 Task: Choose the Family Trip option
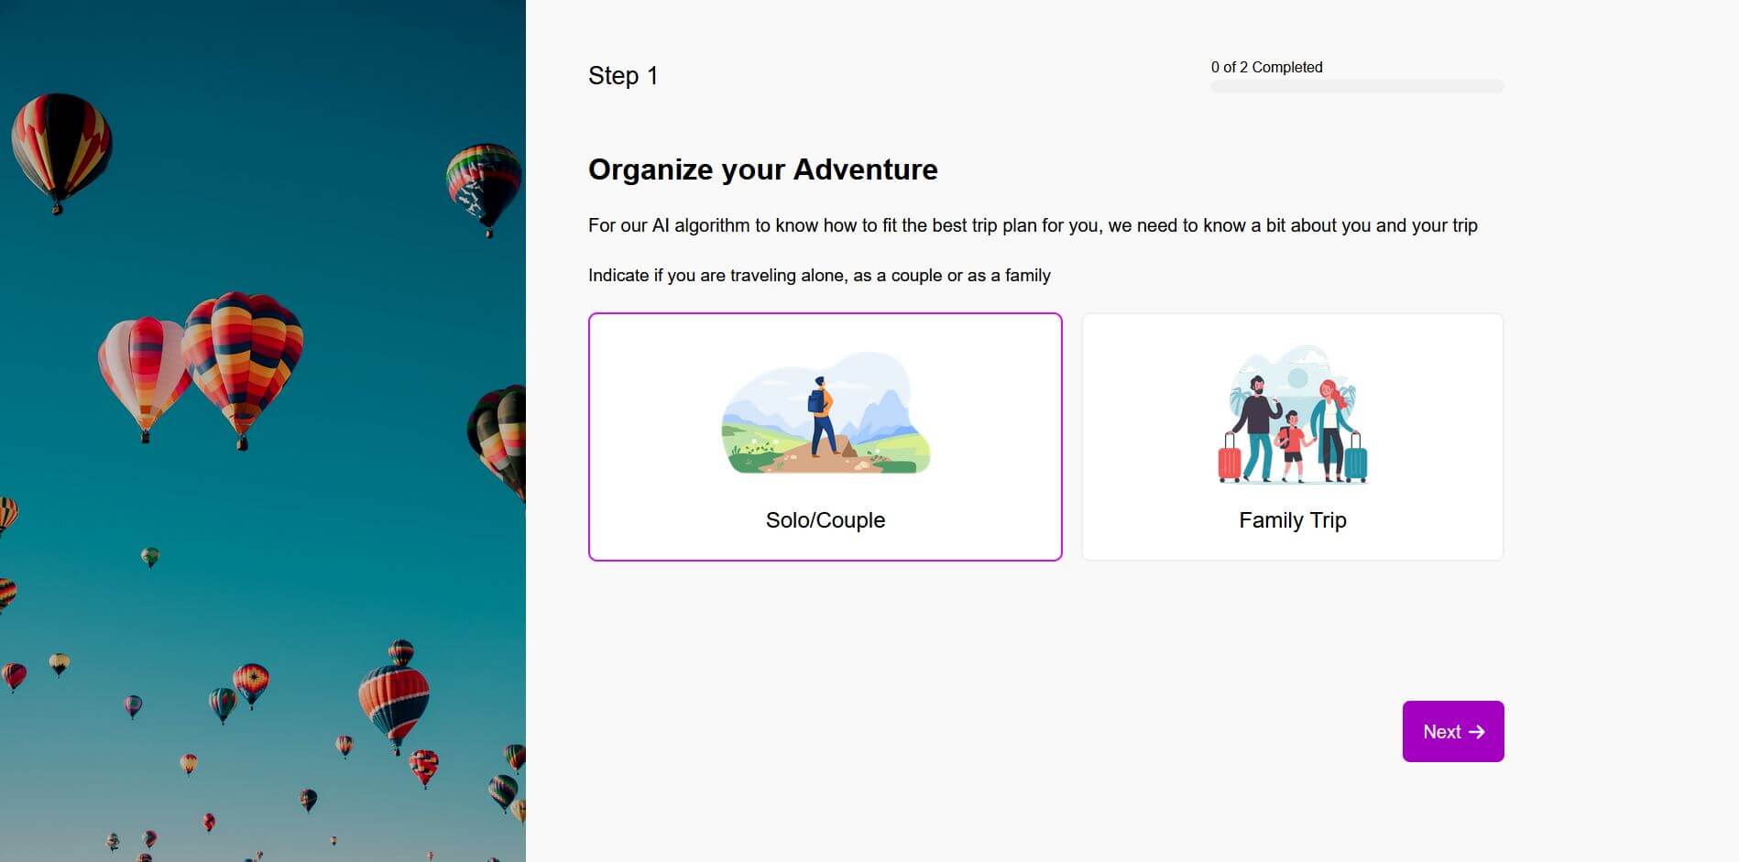[1292, 437]
